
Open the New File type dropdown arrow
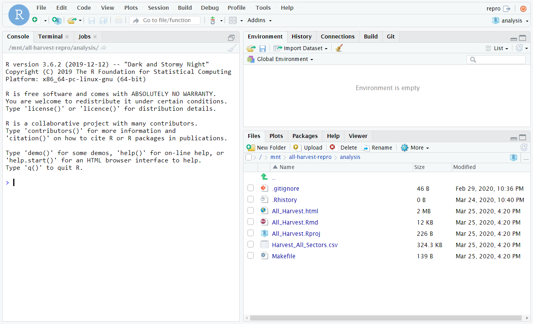[x=45, y=21]
